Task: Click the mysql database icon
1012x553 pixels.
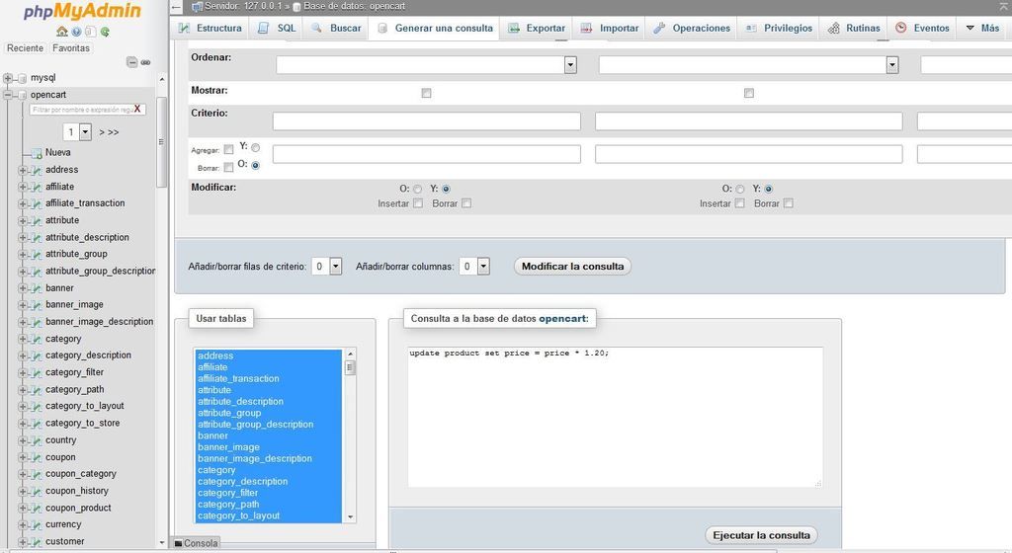Action: (x=22, y=78)
